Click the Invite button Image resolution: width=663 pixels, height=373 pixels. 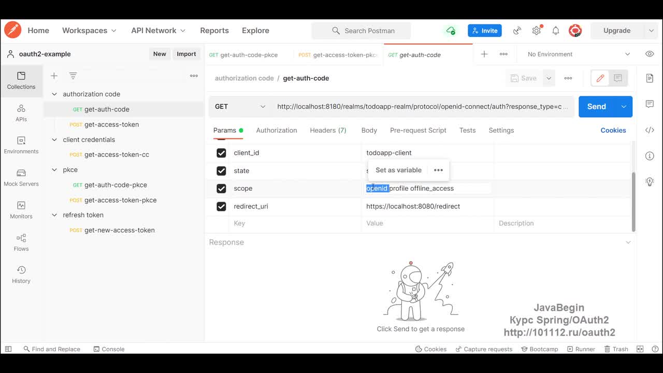pos(484,31)
